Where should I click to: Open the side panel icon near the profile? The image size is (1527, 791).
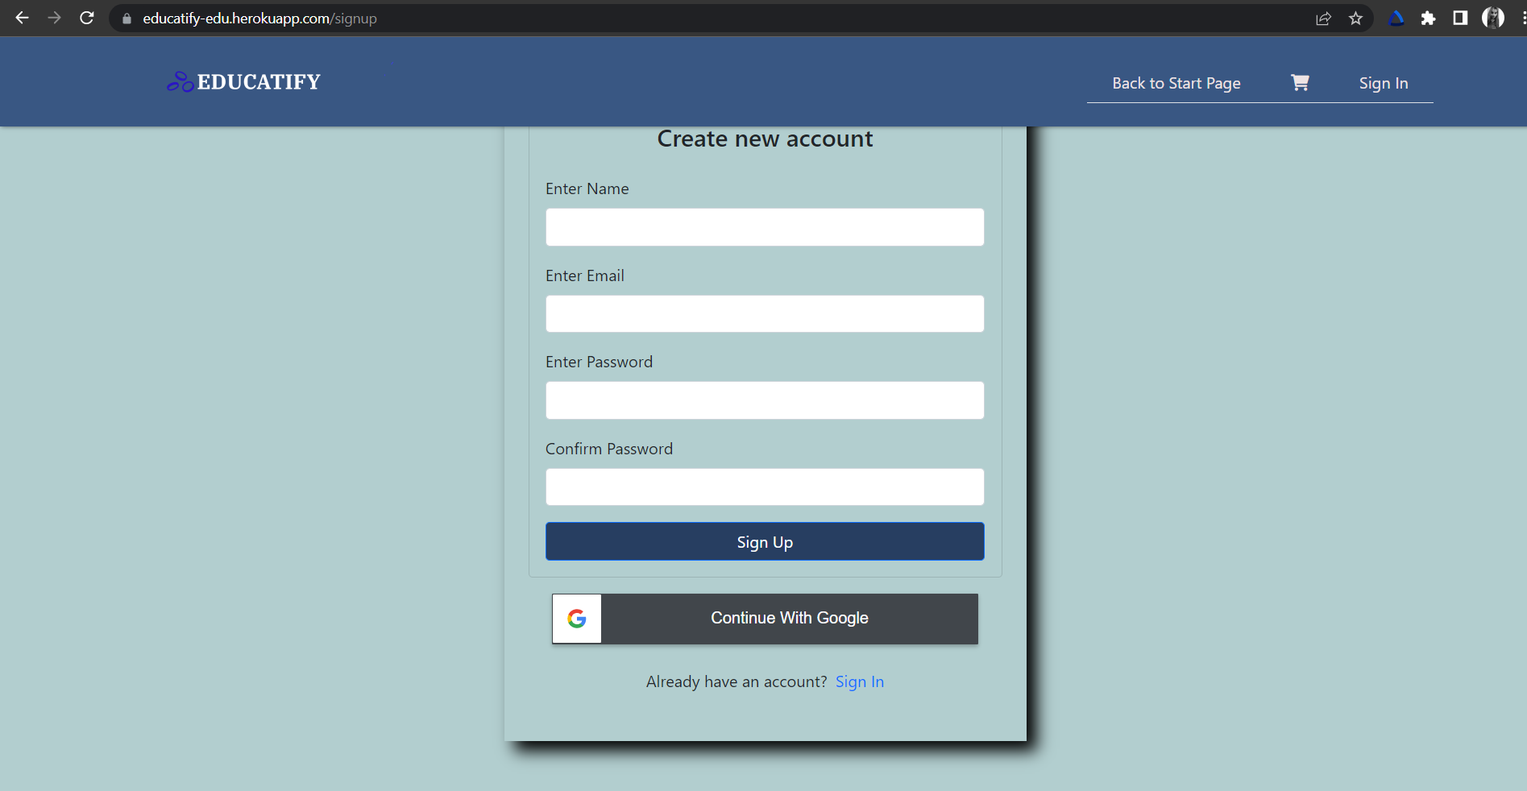click(x=1460, y=18)
